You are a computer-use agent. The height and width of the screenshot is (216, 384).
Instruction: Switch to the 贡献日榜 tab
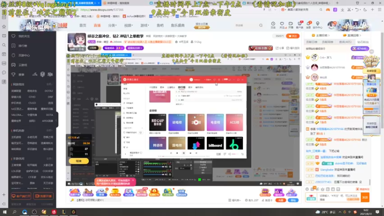(x=312, y=42)
